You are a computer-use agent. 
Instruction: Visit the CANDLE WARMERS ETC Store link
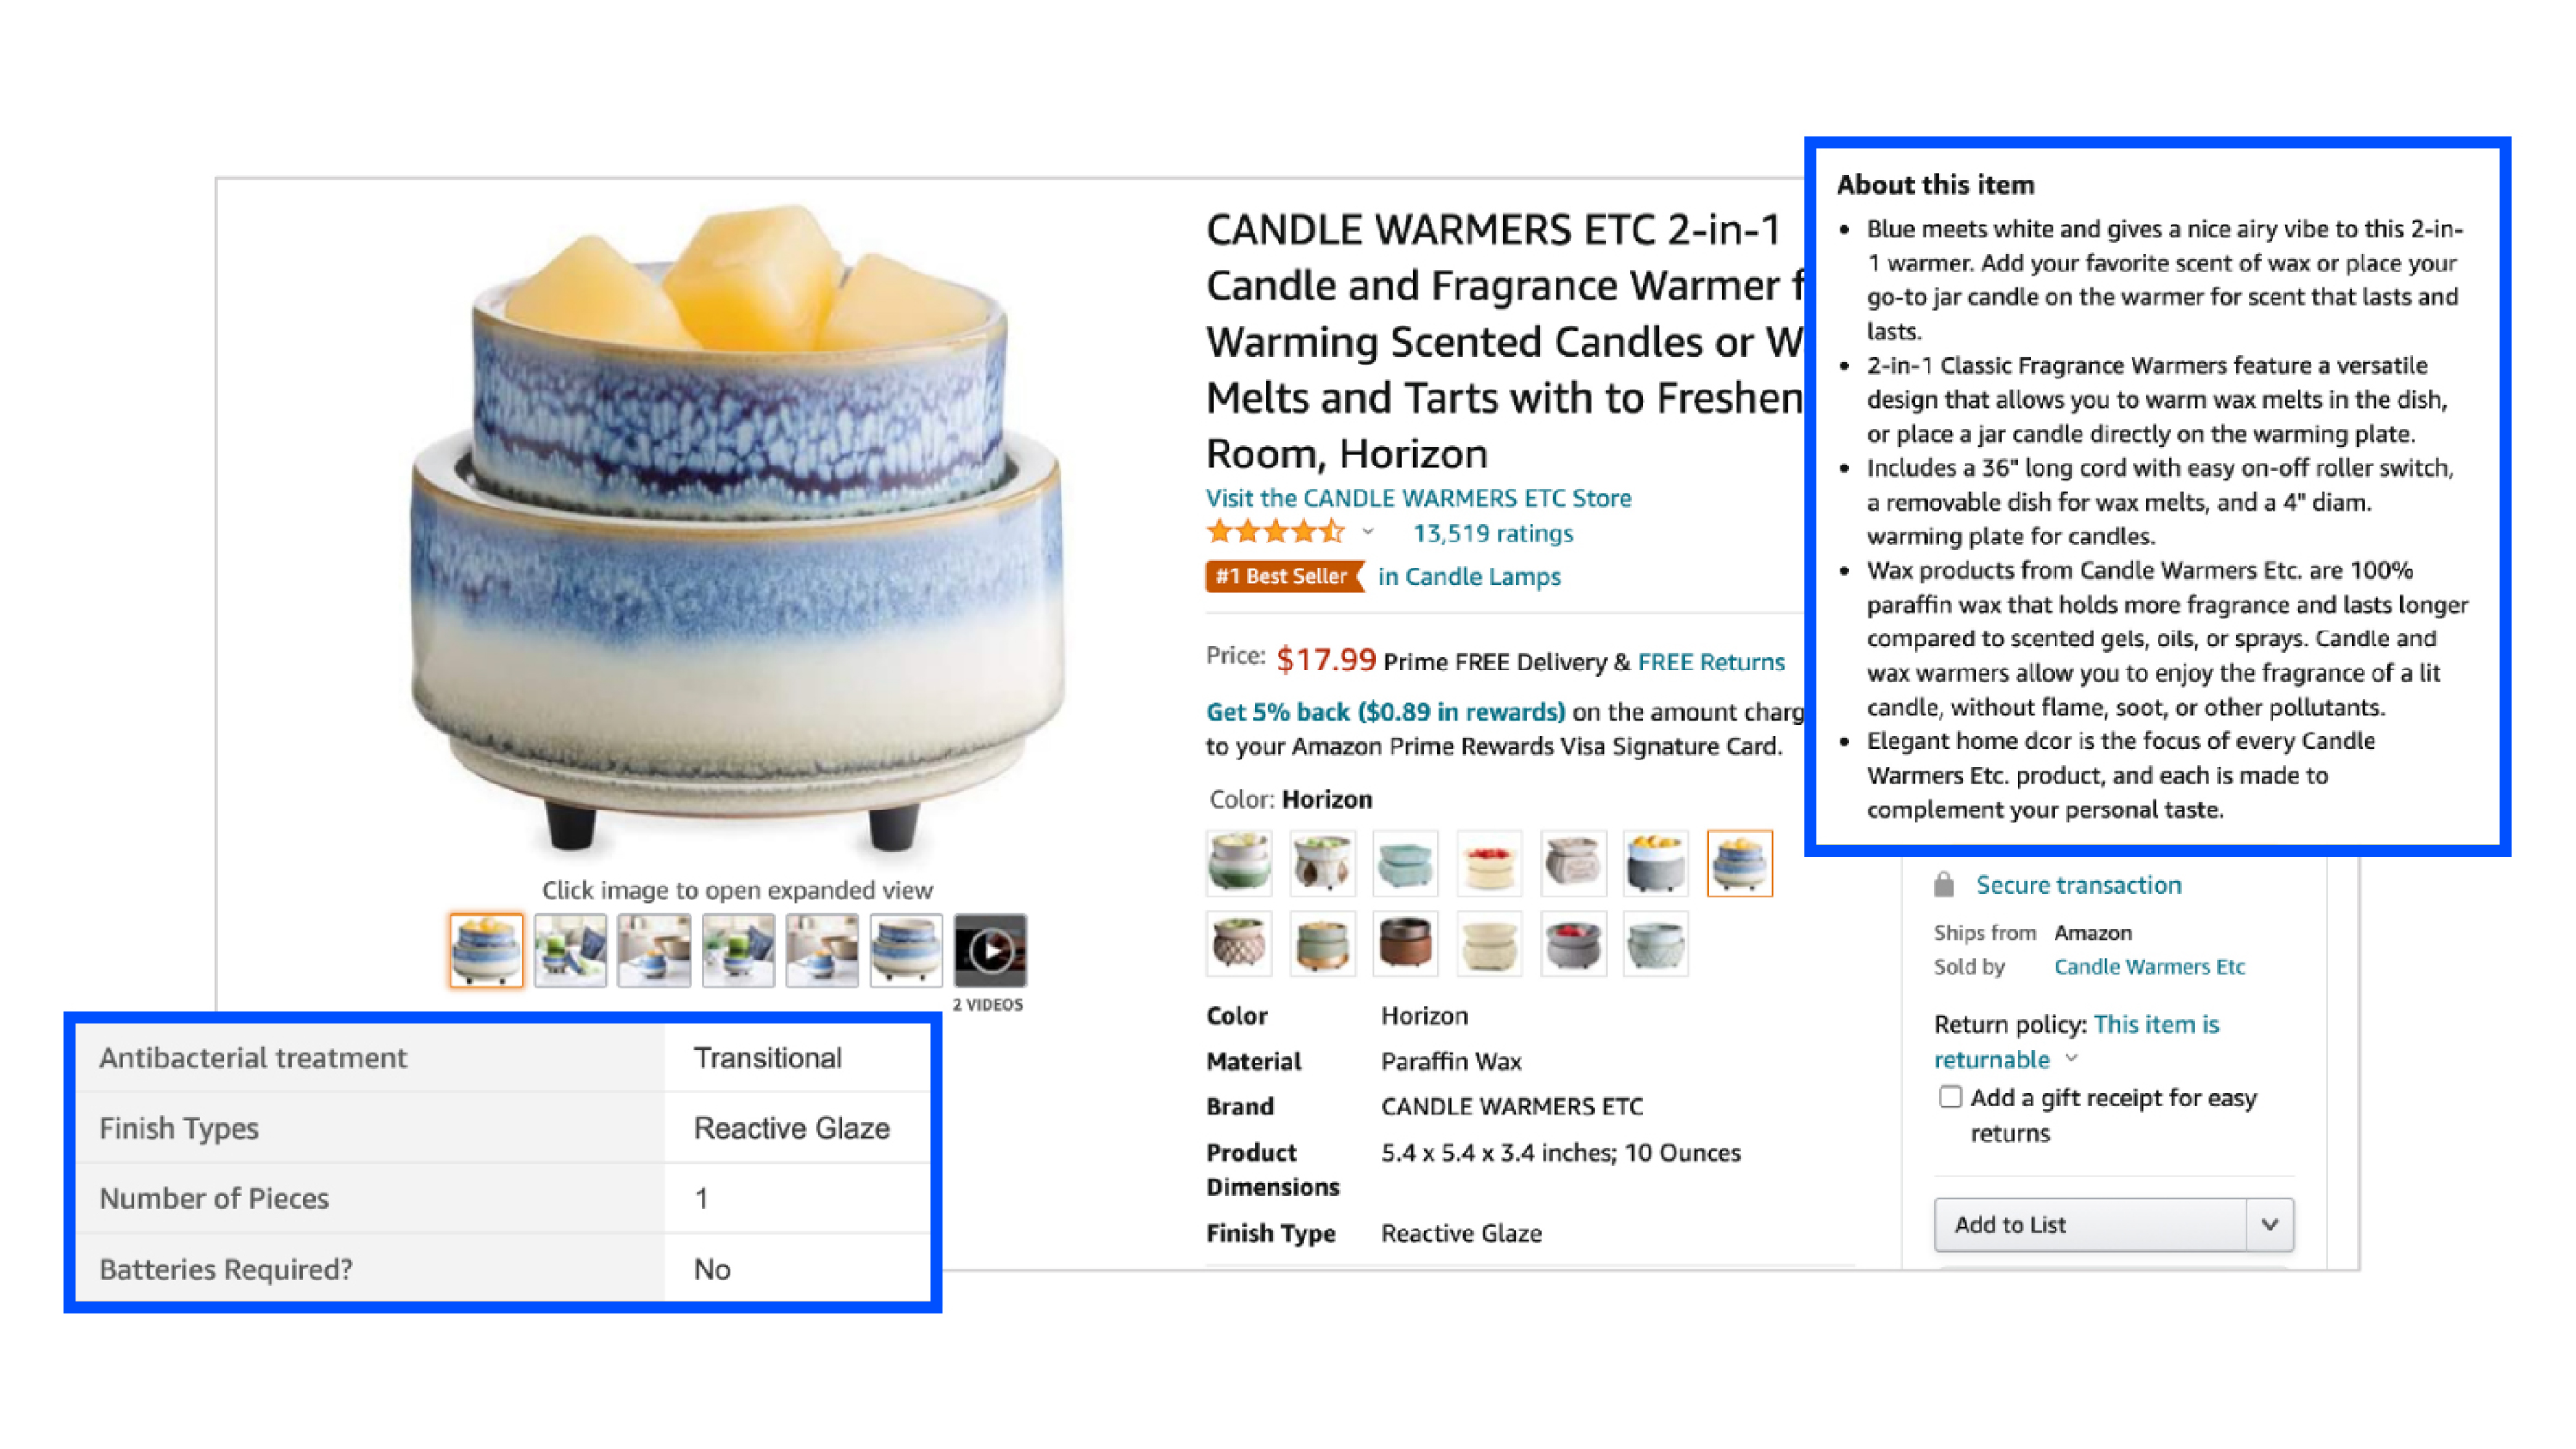point(1418,498)
